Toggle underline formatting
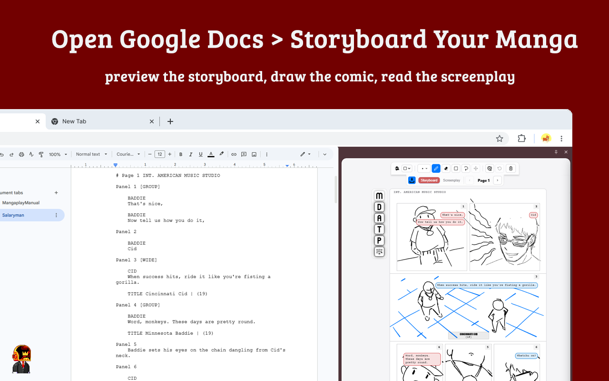 click(x=201, y=154)
